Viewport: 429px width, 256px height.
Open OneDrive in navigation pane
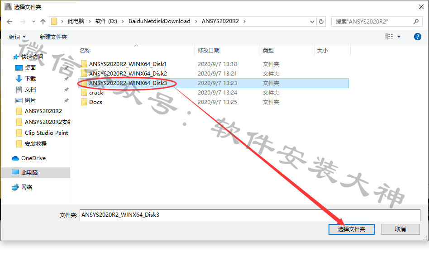coord(33,158)
